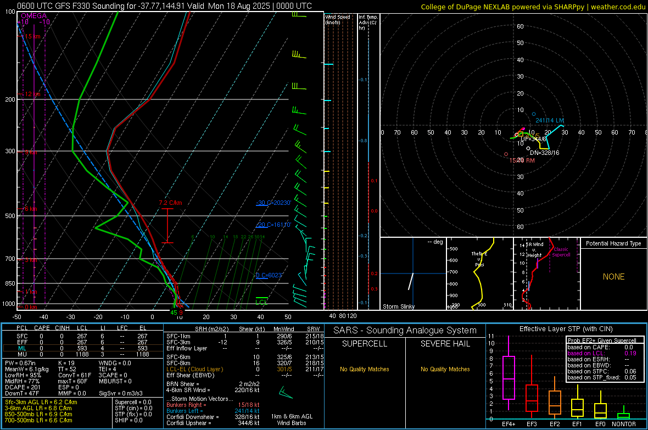The height and width of the screenshot is (430, 648).
Task: Click the blue left-mover circle on hodograph
Action: (x=534, y=114)
